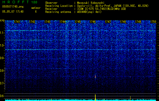Click the bright red meteor echo near 1746
Image resolution: width=159 pixels, height=101 pixels.
95,77
